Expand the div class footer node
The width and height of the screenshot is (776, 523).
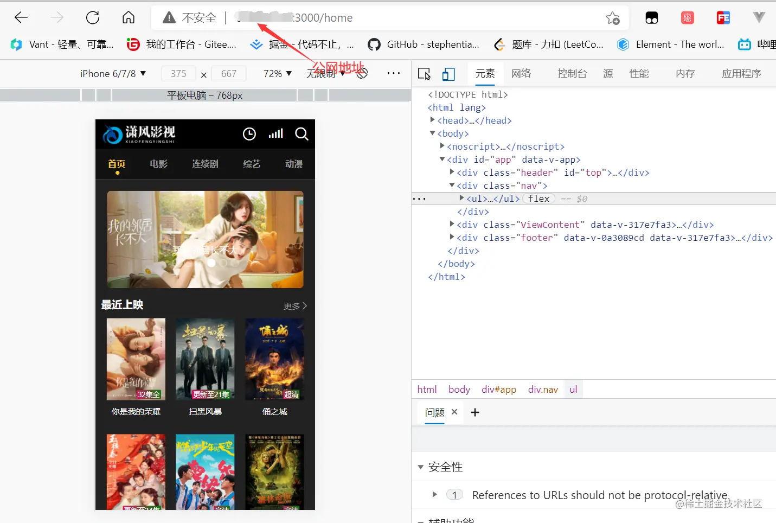click(x=452, y=237)
